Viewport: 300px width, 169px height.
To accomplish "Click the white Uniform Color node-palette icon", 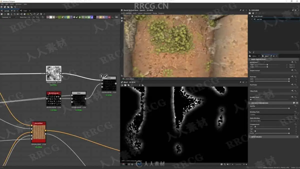I will [x=51, y=17].
